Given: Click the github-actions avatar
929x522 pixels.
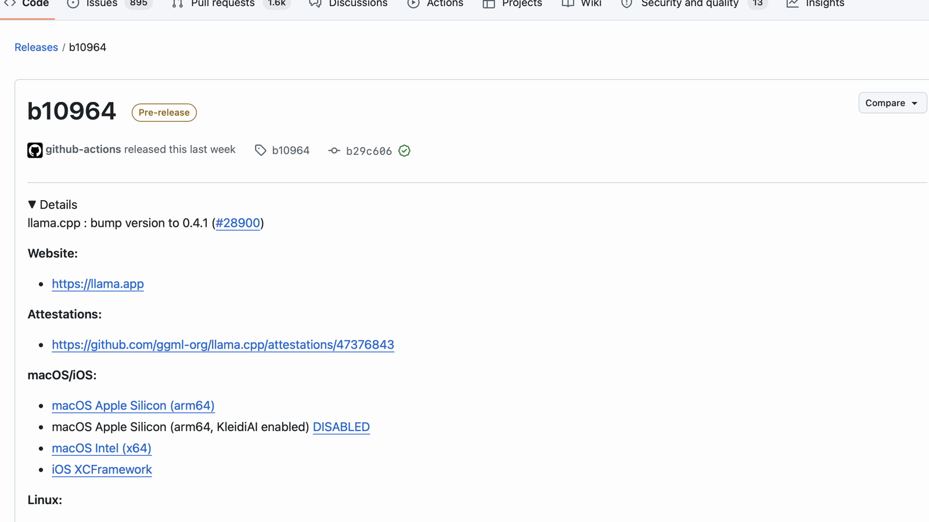Looking at the screenshot, I should 35,150.
